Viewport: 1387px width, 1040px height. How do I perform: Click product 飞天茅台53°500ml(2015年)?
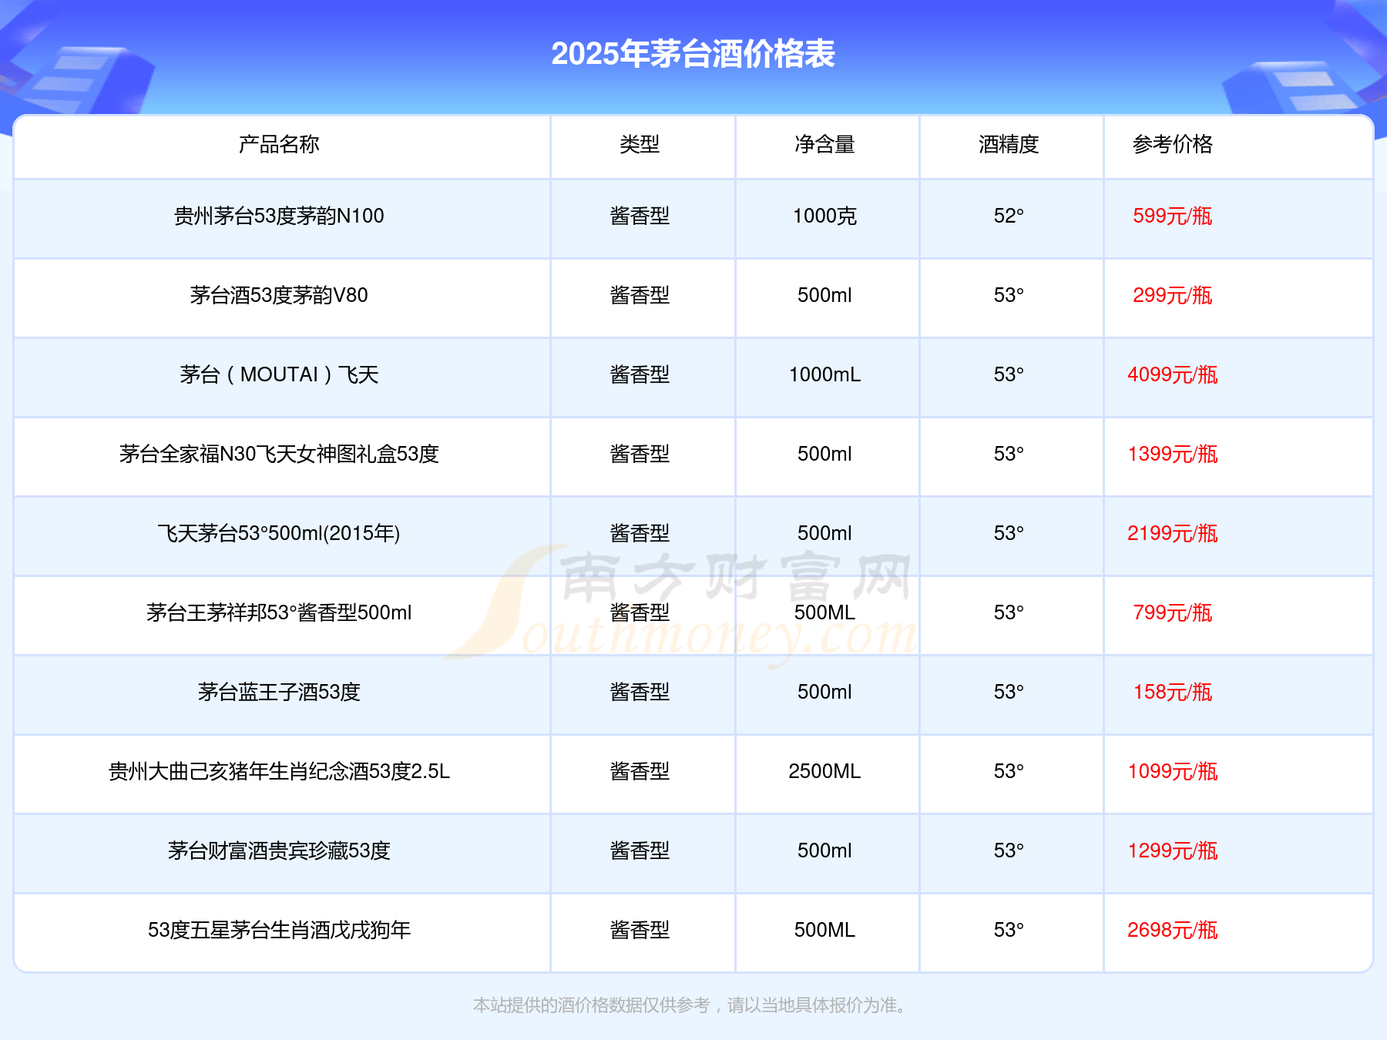[x=279, y=533]
